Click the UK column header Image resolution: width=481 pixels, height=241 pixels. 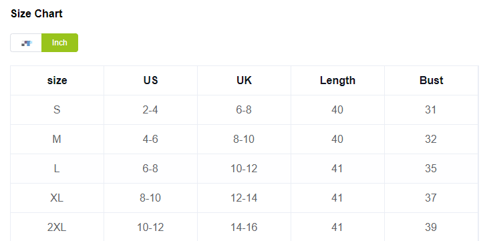[x=245, y=80]
